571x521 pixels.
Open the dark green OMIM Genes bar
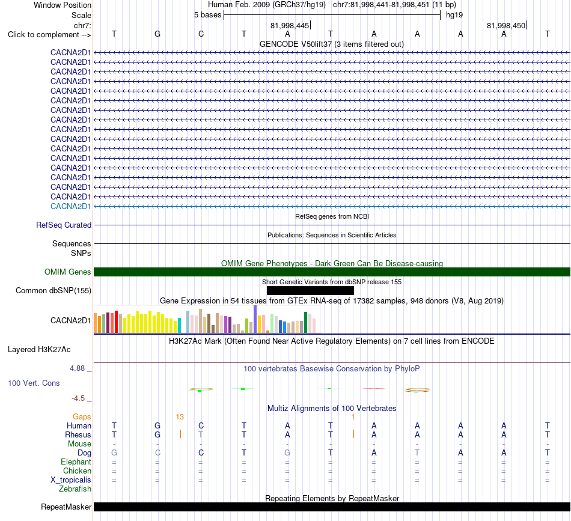(x=332, y=272)
